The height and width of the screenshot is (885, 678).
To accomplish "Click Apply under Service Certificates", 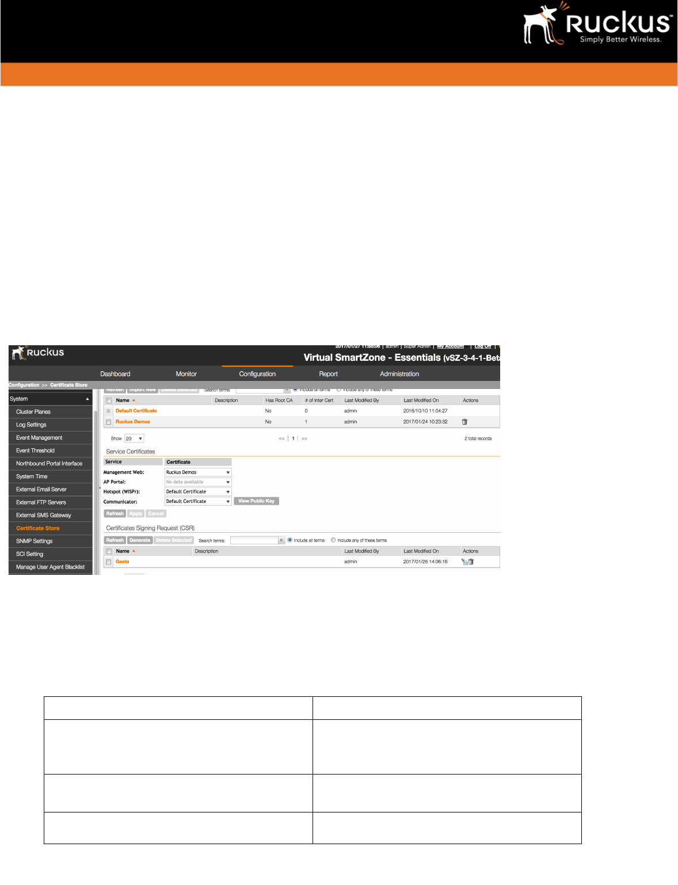I will point(136,514).
